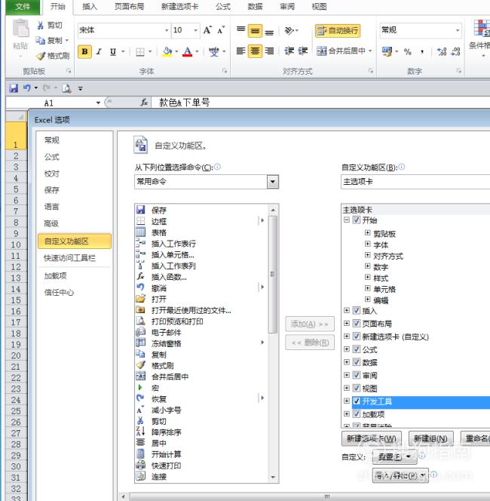This screenshot has width=490, height=501.
Task: Uncheck the 开始 tab checkbox
Action: click(357, 220)
